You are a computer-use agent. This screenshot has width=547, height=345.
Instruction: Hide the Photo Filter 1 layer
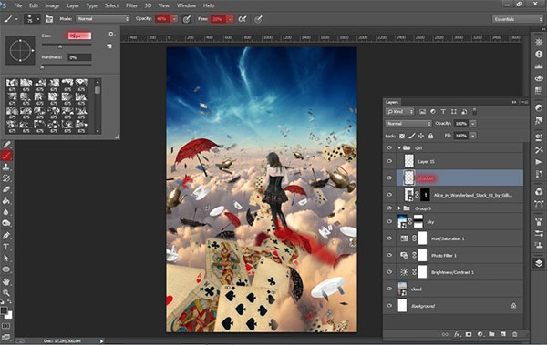click(x=389, y=255)
